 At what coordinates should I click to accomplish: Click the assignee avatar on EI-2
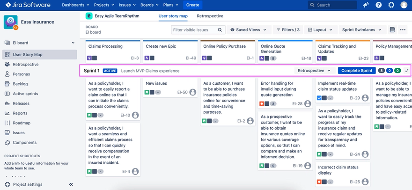click(x=250, y=121)
